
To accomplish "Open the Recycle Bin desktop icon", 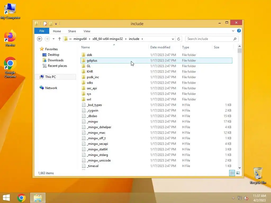I will pyautogui.click(x=258, y=176).
